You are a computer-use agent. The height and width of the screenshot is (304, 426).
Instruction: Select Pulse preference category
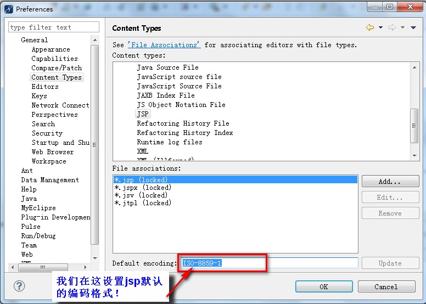tap(31, 227)
